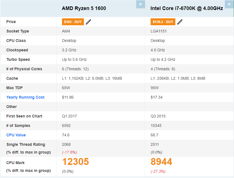The width and height of the screenshot is (234, 178).
Task: Click # of Physical Cores label
Action: 24,69
